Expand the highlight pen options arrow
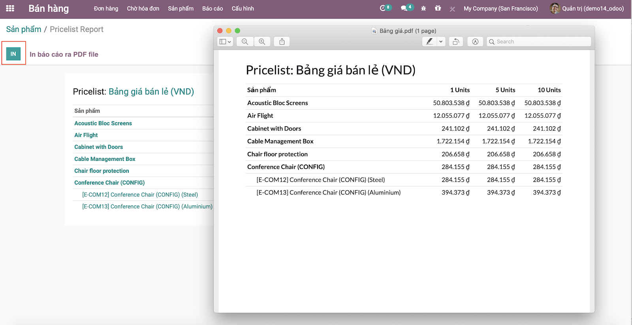The image size is (632, 325). point(441,42)
